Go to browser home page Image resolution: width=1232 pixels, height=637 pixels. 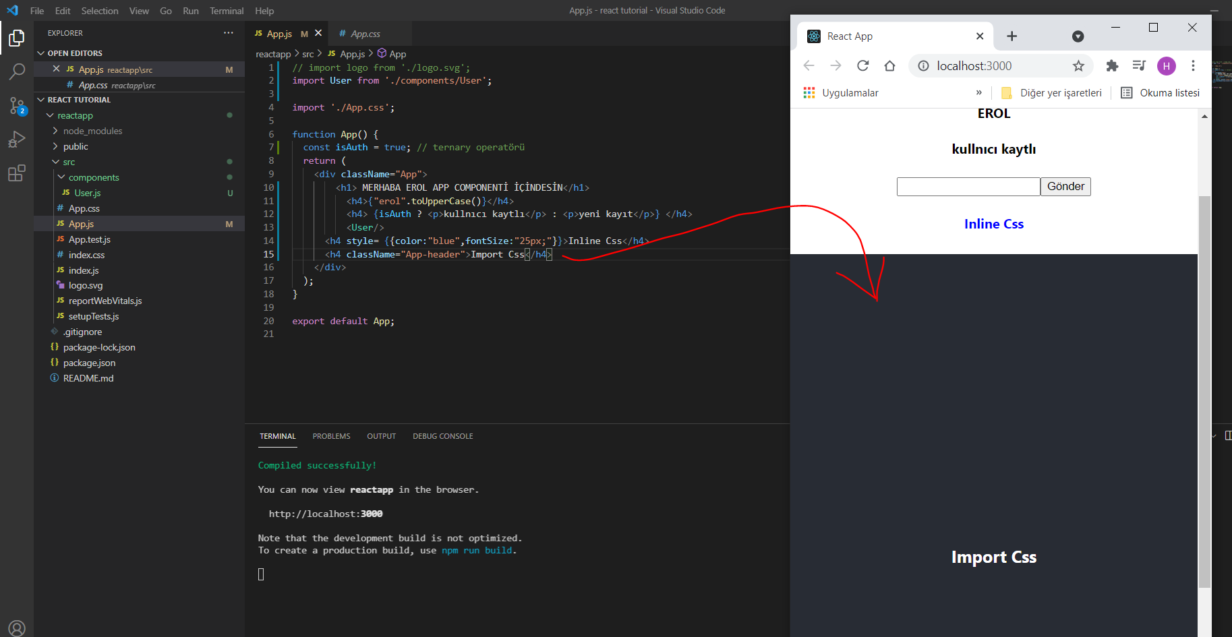click(889, 65)
